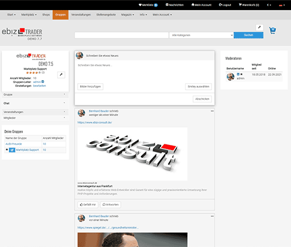Viewport: 291px width, 247px height.
Task: Click the wrench icon above the search button
Action: pos(259,27)
